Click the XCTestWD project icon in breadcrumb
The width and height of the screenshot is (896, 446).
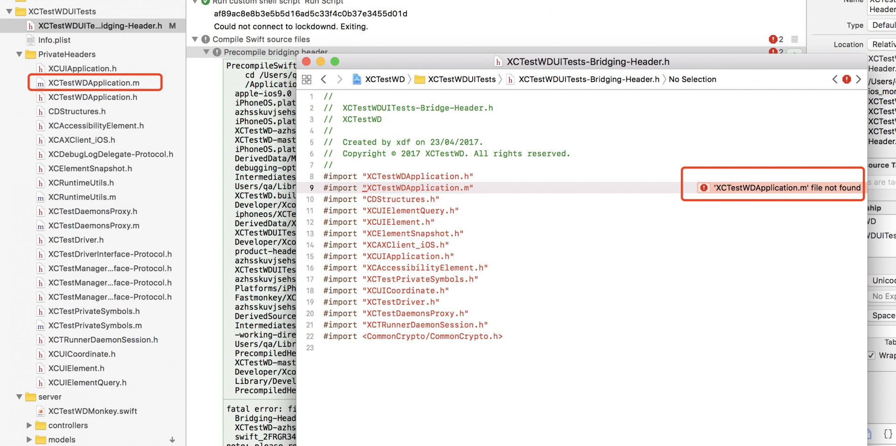click(x=357, y=79)
